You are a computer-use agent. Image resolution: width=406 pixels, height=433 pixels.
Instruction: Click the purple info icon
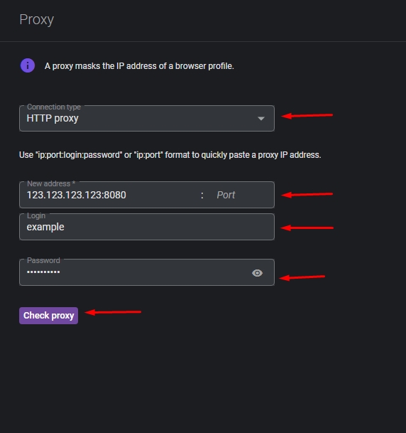[28, 65]
